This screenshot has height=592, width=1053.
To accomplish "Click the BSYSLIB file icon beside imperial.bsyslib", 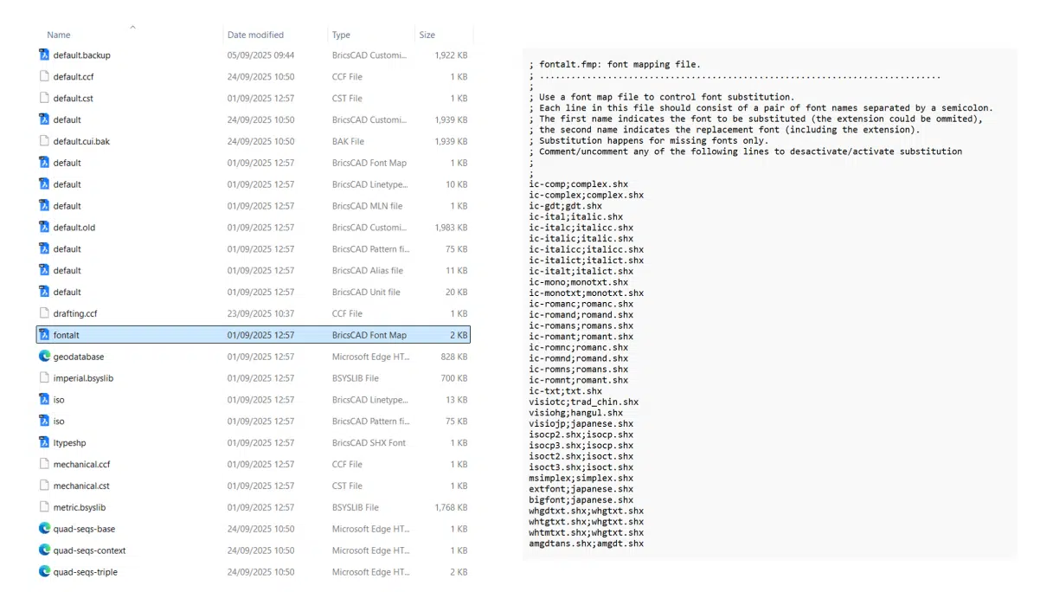I will click(x=44, y=377).
